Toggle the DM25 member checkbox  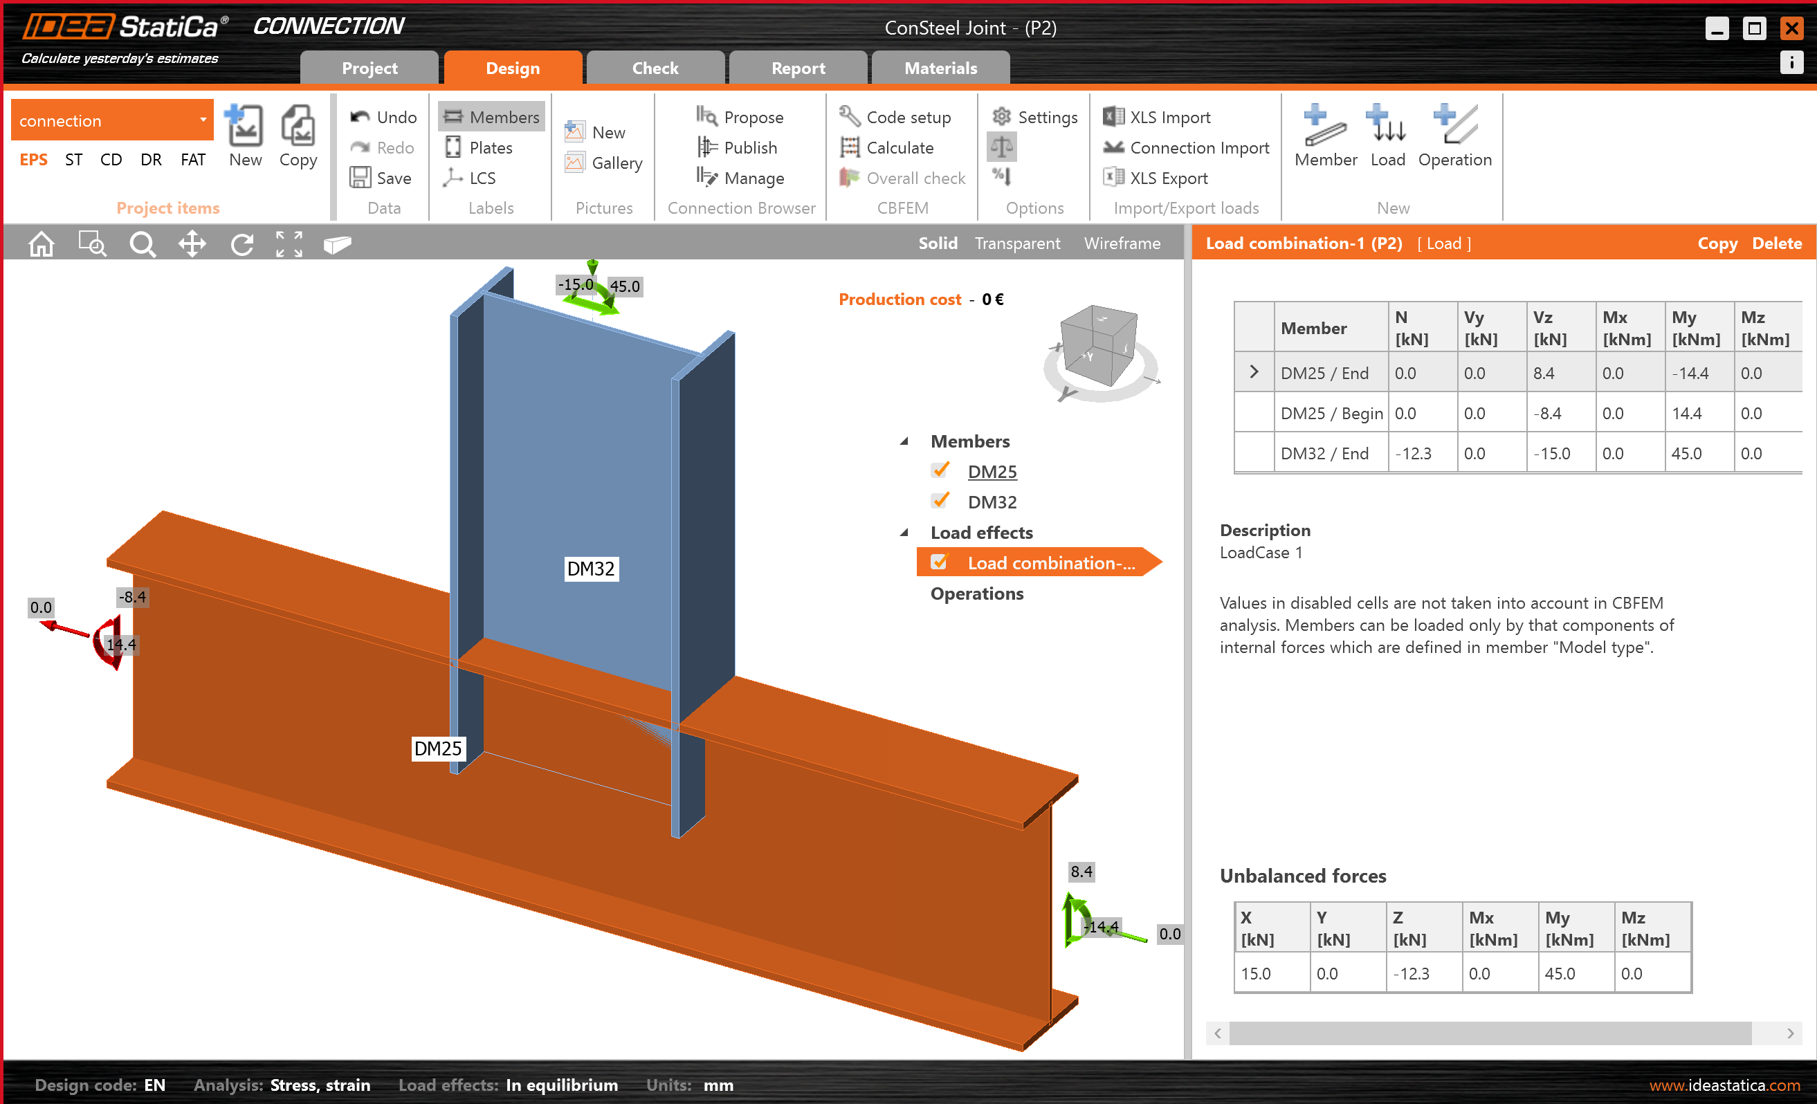click(940, 470)
